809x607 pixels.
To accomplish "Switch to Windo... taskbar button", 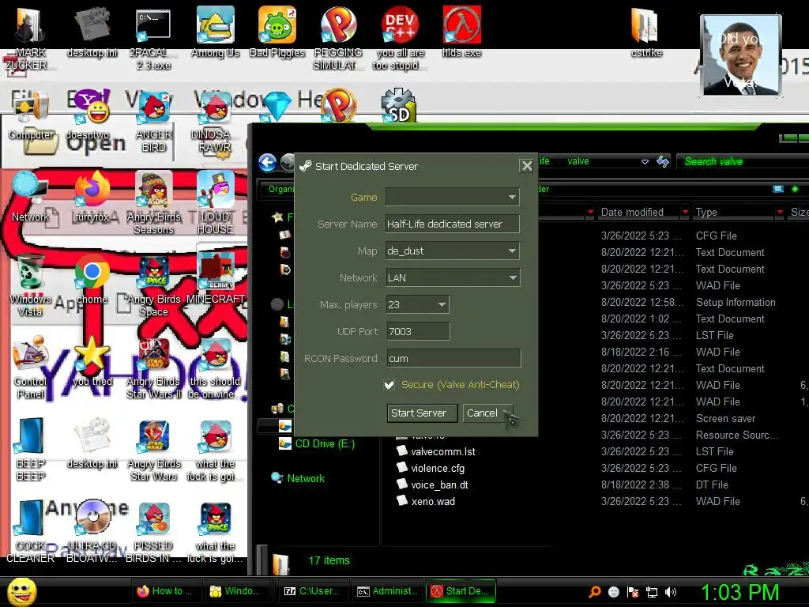I will (239, 591).
